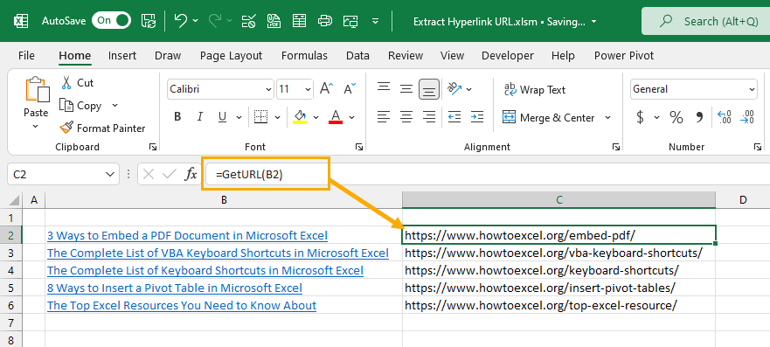This screenshot has height=347, width=770.
Task: Toggle the AutoSave switch
Action: [x=112, y=21]
